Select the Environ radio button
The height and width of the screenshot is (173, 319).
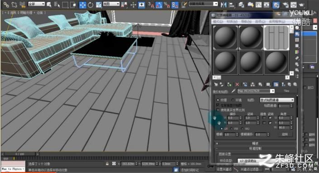233,100
